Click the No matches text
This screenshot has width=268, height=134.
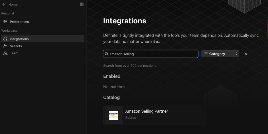[x=114, y=87]
